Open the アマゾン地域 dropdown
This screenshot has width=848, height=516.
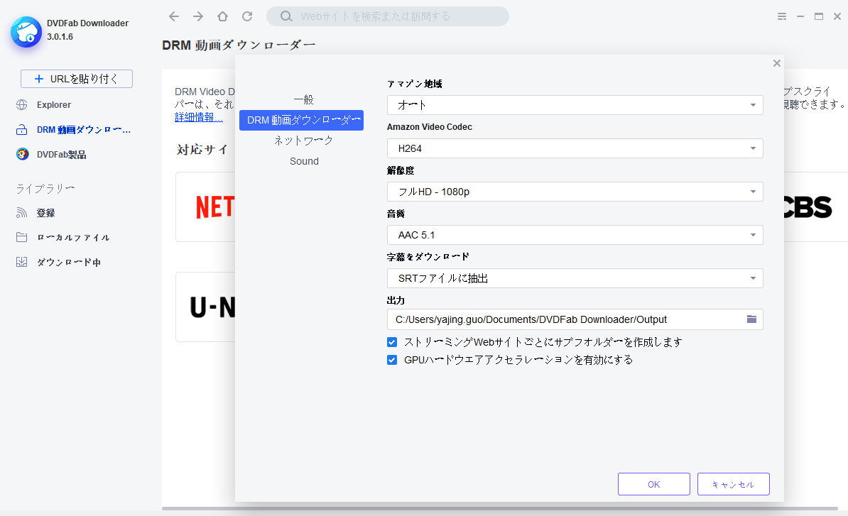coord(575,105)
